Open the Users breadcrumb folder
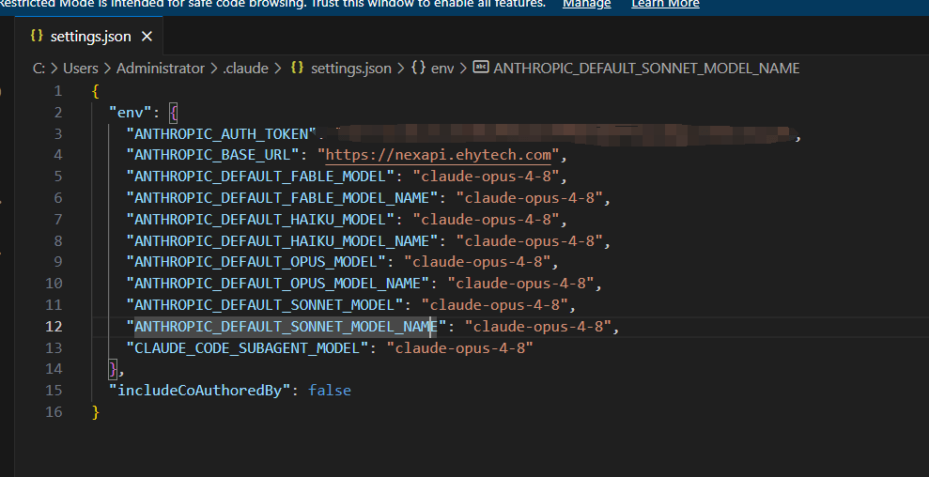 coord(81,69)
